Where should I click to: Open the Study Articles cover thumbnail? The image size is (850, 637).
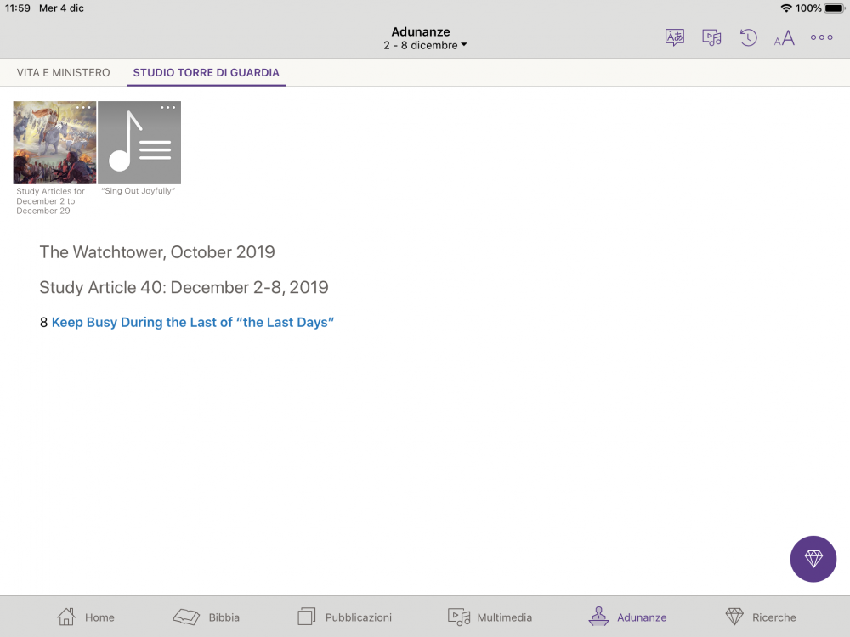click(x=54, y=146)
